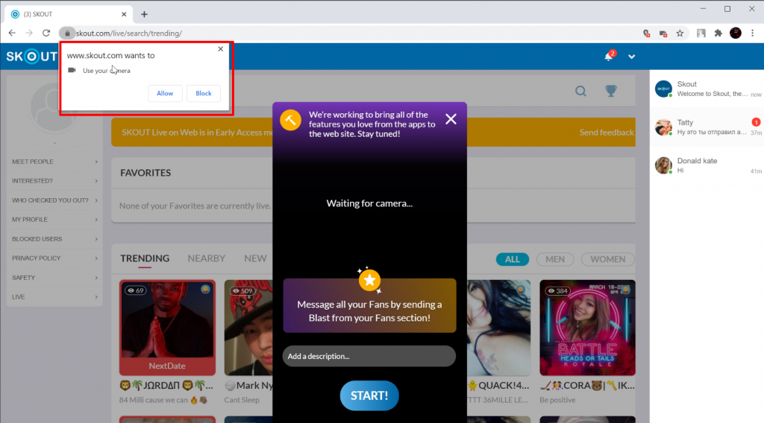Block camera access
This screenshot has height=423, width=764.
coord(203,93)
